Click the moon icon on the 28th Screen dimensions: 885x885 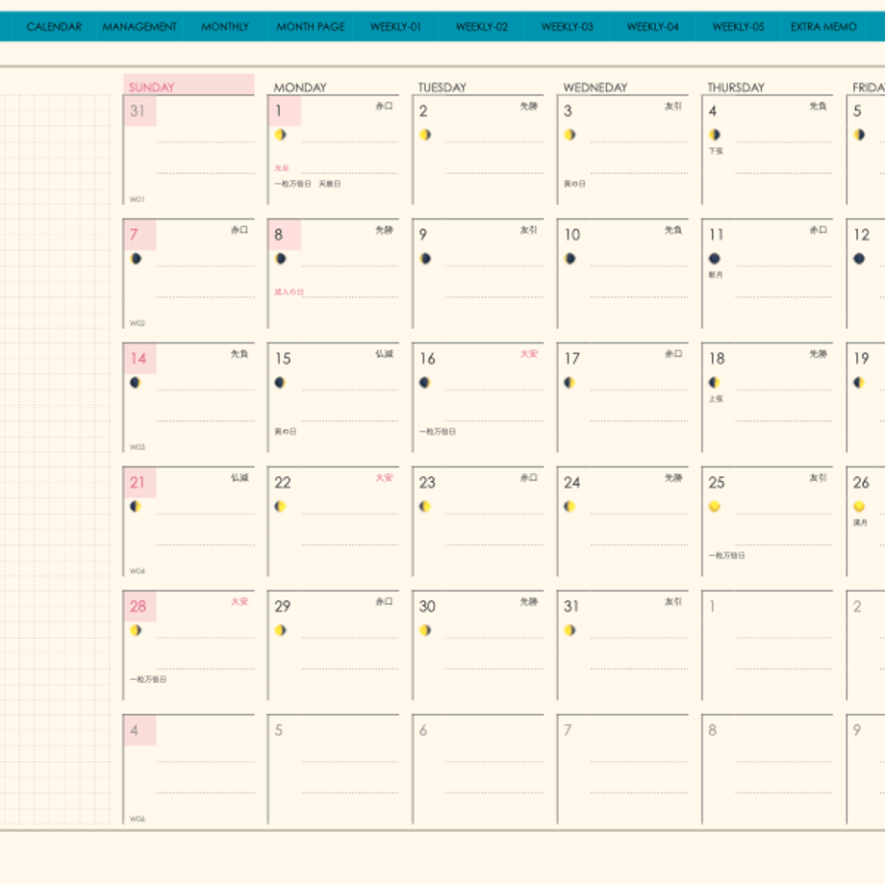point(136,630)
